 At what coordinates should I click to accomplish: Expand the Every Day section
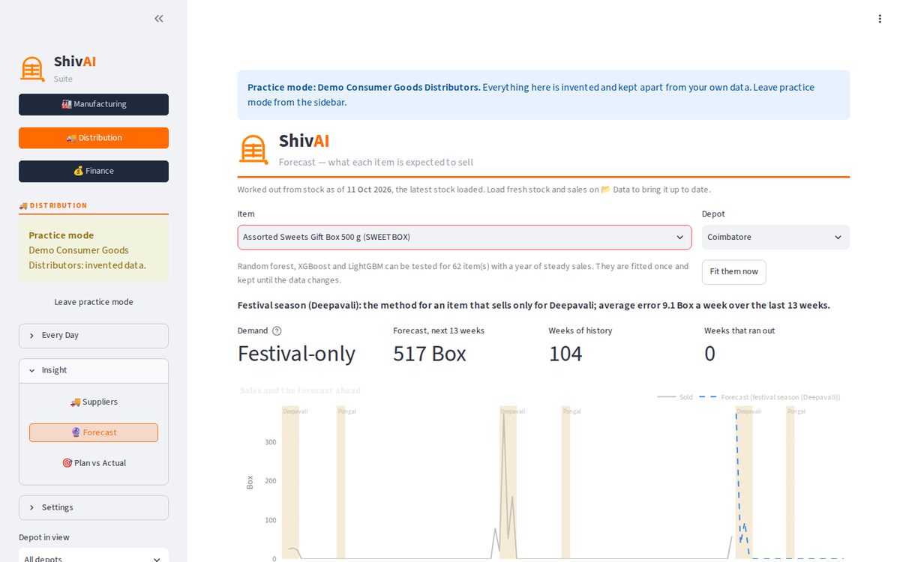94,336
